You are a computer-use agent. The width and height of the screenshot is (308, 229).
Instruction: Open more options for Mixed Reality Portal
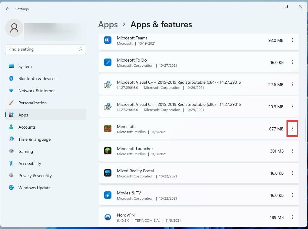click(292, 173)
